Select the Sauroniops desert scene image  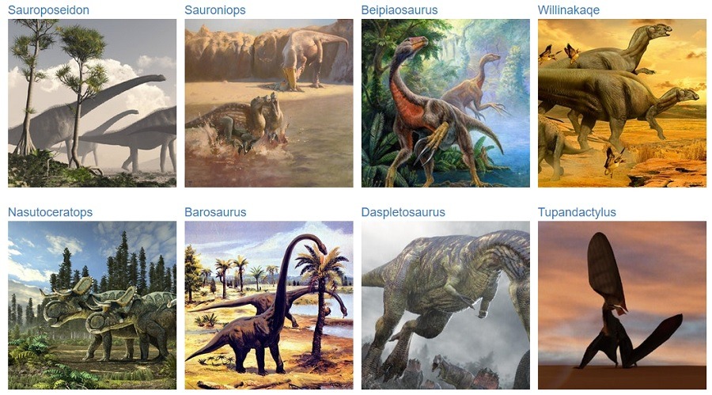click(x=269, y=103)
